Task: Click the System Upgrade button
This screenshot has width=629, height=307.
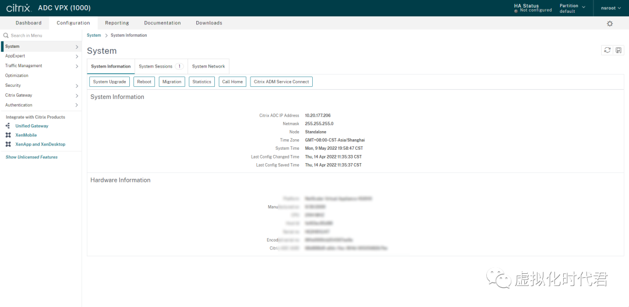Action: click(109, 82)
